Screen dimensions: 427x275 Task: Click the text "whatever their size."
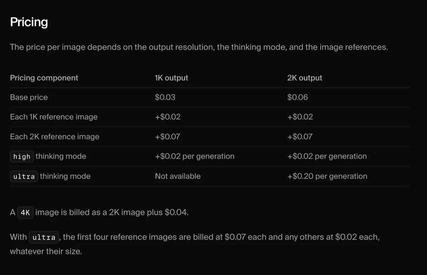46,252
